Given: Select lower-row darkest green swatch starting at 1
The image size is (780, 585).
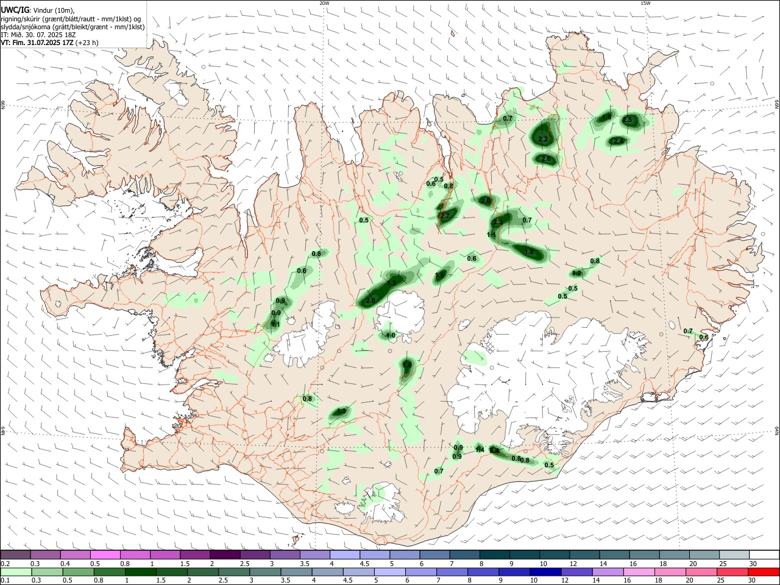Looking at the screenshot, I should click(x=140, y=572).
